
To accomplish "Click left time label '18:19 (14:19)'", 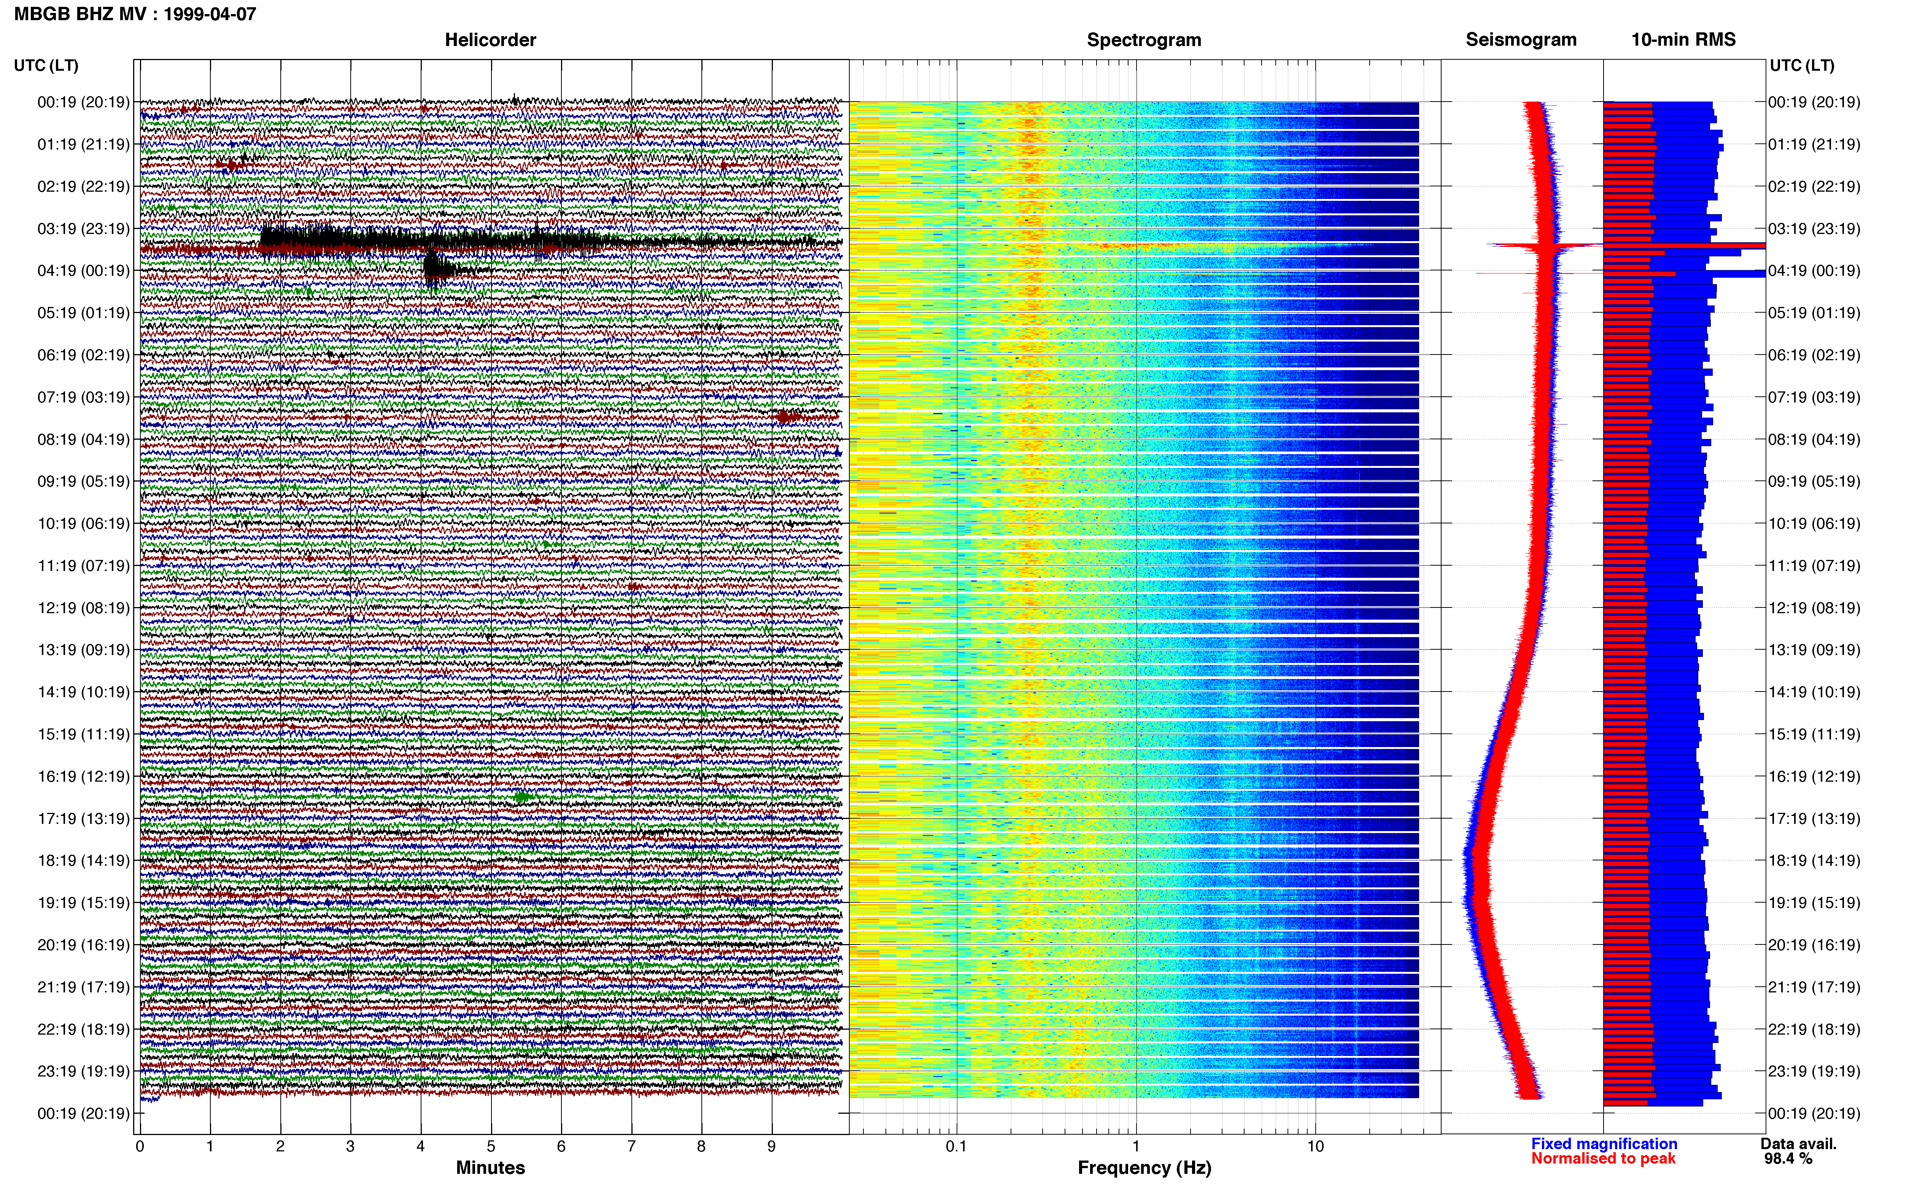I will pyautogui.click(x=84, y=861).
